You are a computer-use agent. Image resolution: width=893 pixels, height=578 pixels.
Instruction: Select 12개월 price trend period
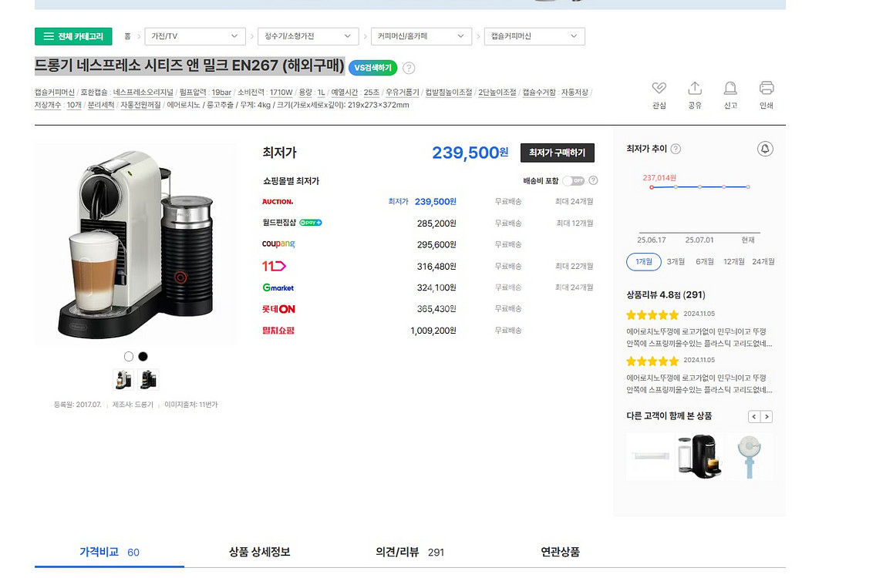(734, 262)
